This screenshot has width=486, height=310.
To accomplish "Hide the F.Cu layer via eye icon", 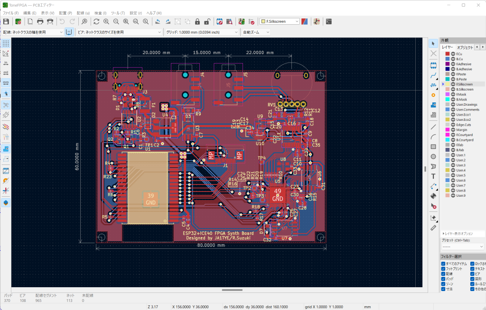I will tap(453, 54).
